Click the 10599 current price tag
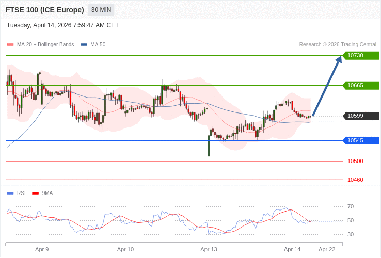 (x=360, y=116)
